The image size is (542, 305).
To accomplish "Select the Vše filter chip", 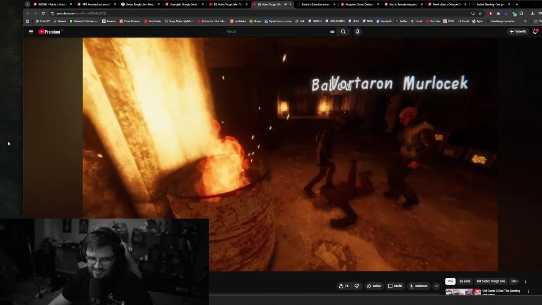I will 450,281.
